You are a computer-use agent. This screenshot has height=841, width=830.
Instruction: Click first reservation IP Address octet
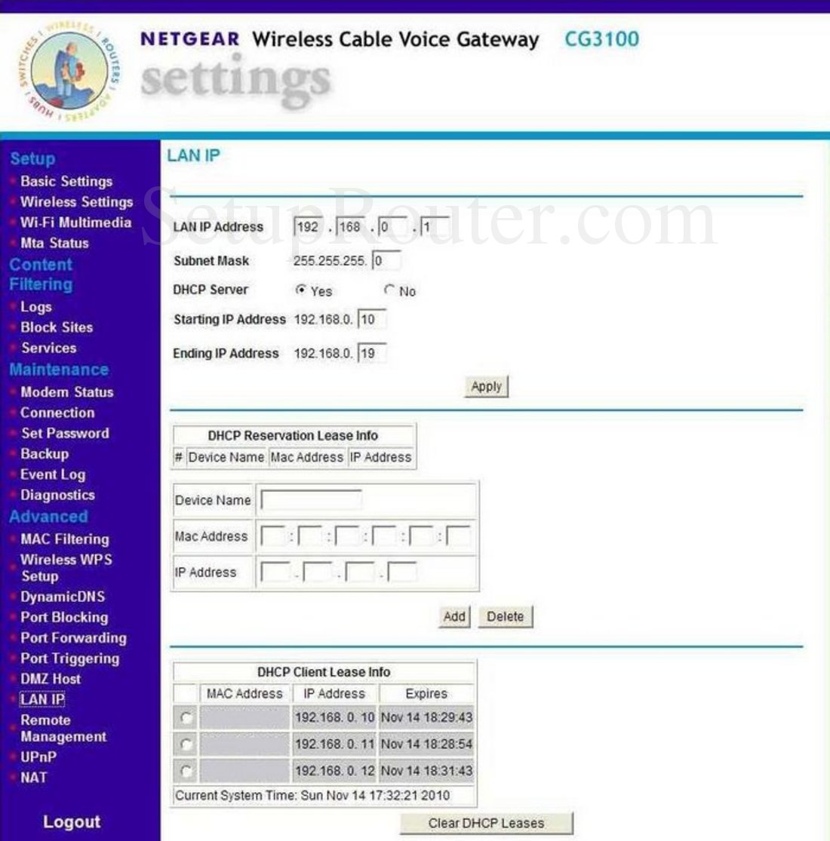[x=275, y=572]
